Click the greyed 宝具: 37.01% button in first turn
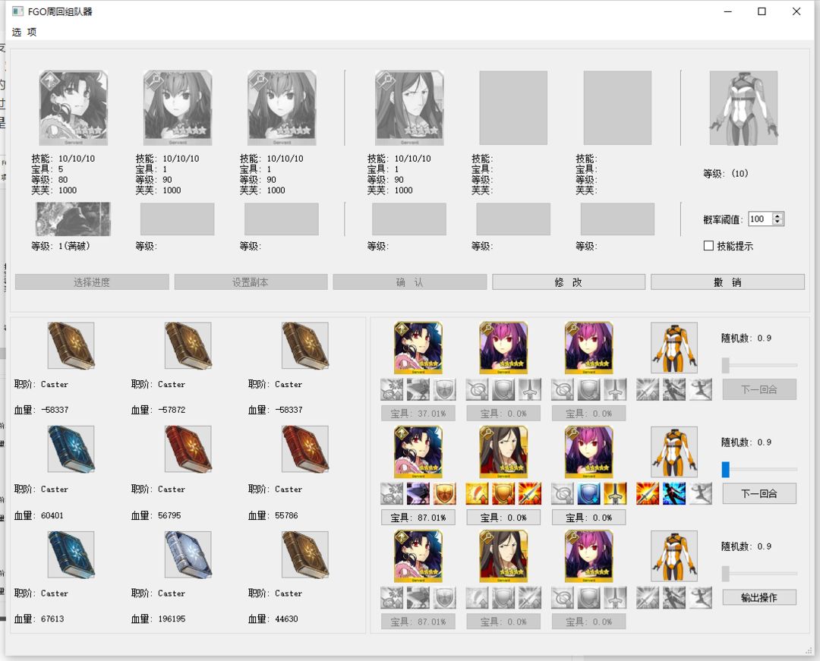The image size is (820, 661). (418, 414)
